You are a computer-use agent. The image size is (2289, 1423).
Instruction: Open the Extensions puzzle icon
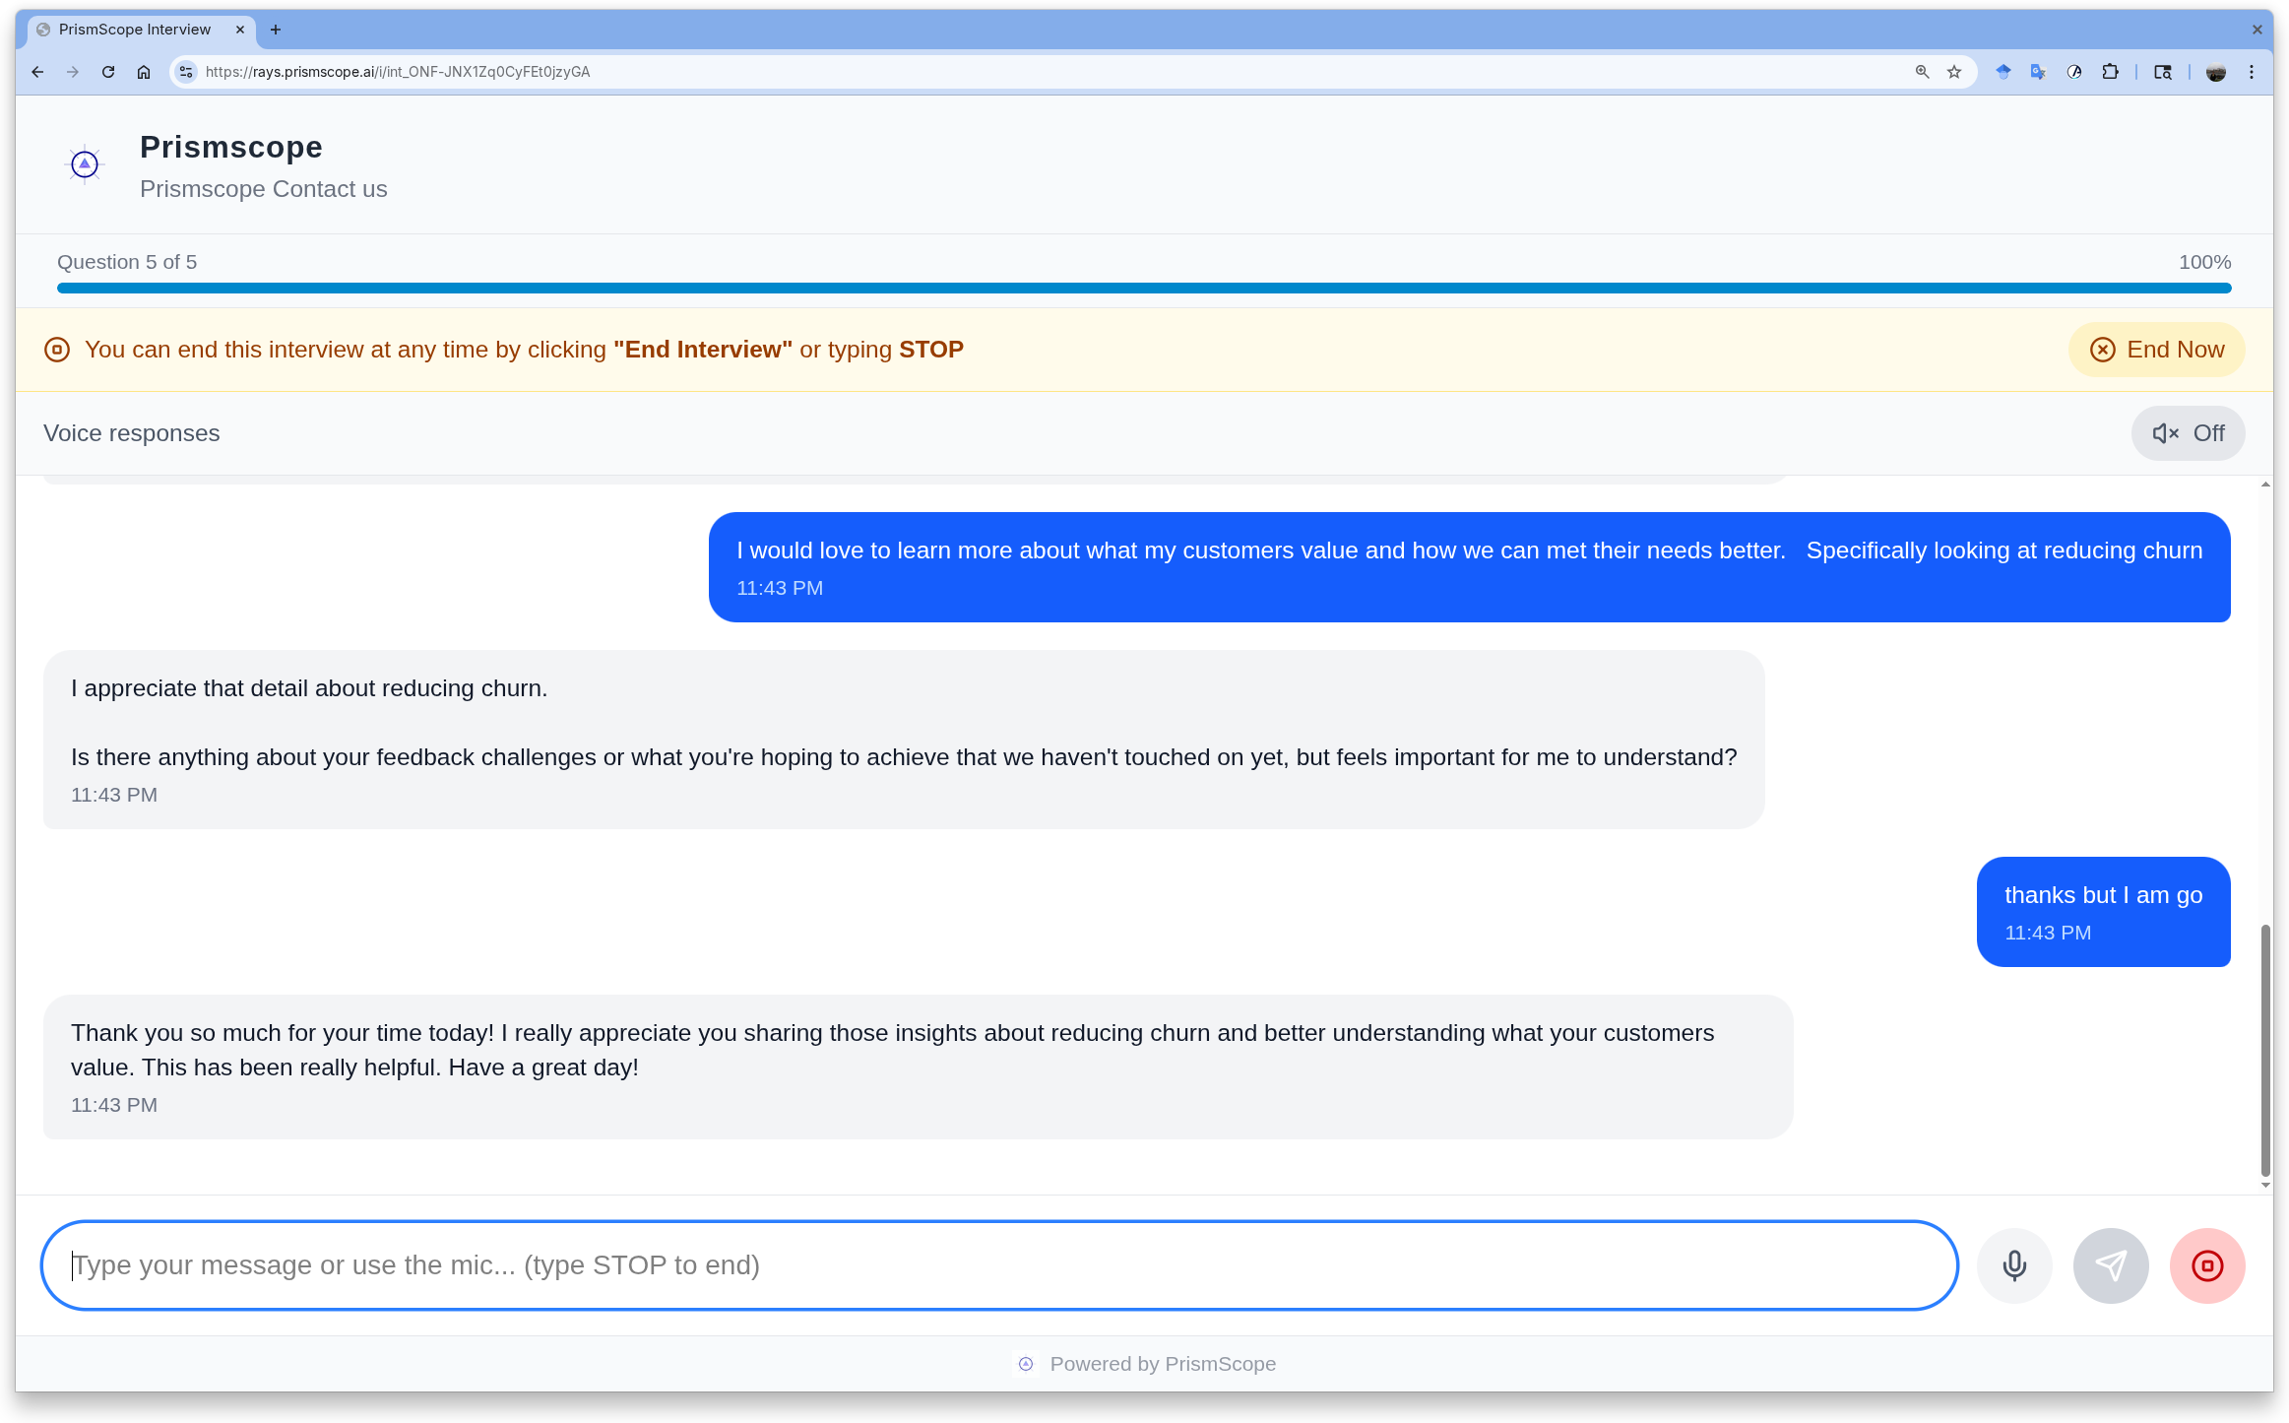pos(2110,72)
